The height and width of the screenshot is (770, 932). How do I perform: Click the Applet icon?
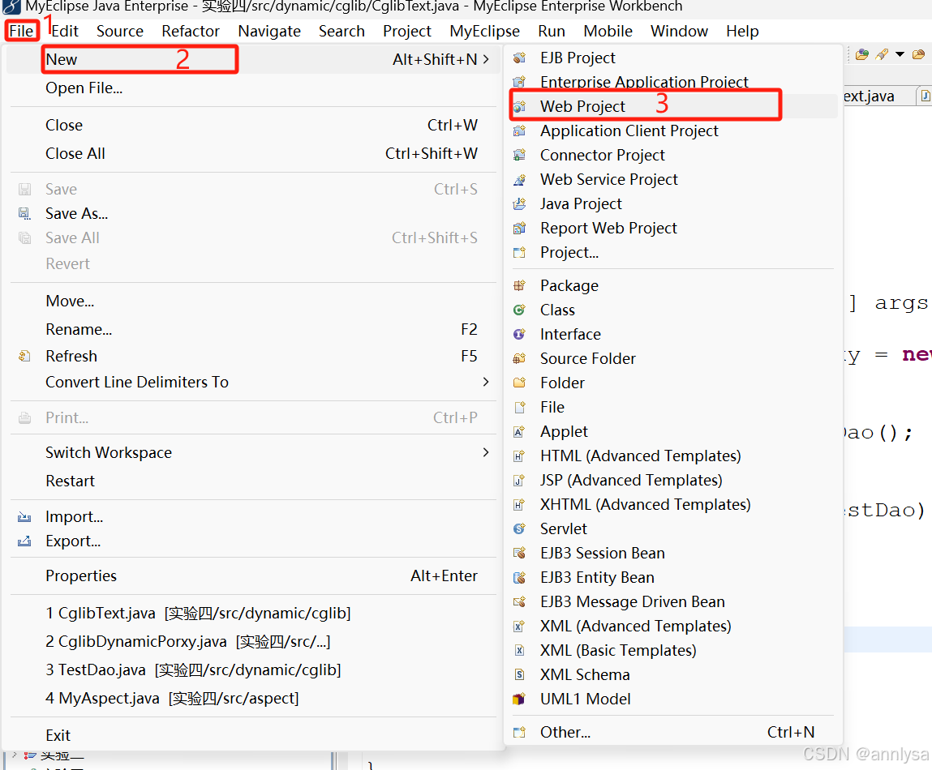519,431
